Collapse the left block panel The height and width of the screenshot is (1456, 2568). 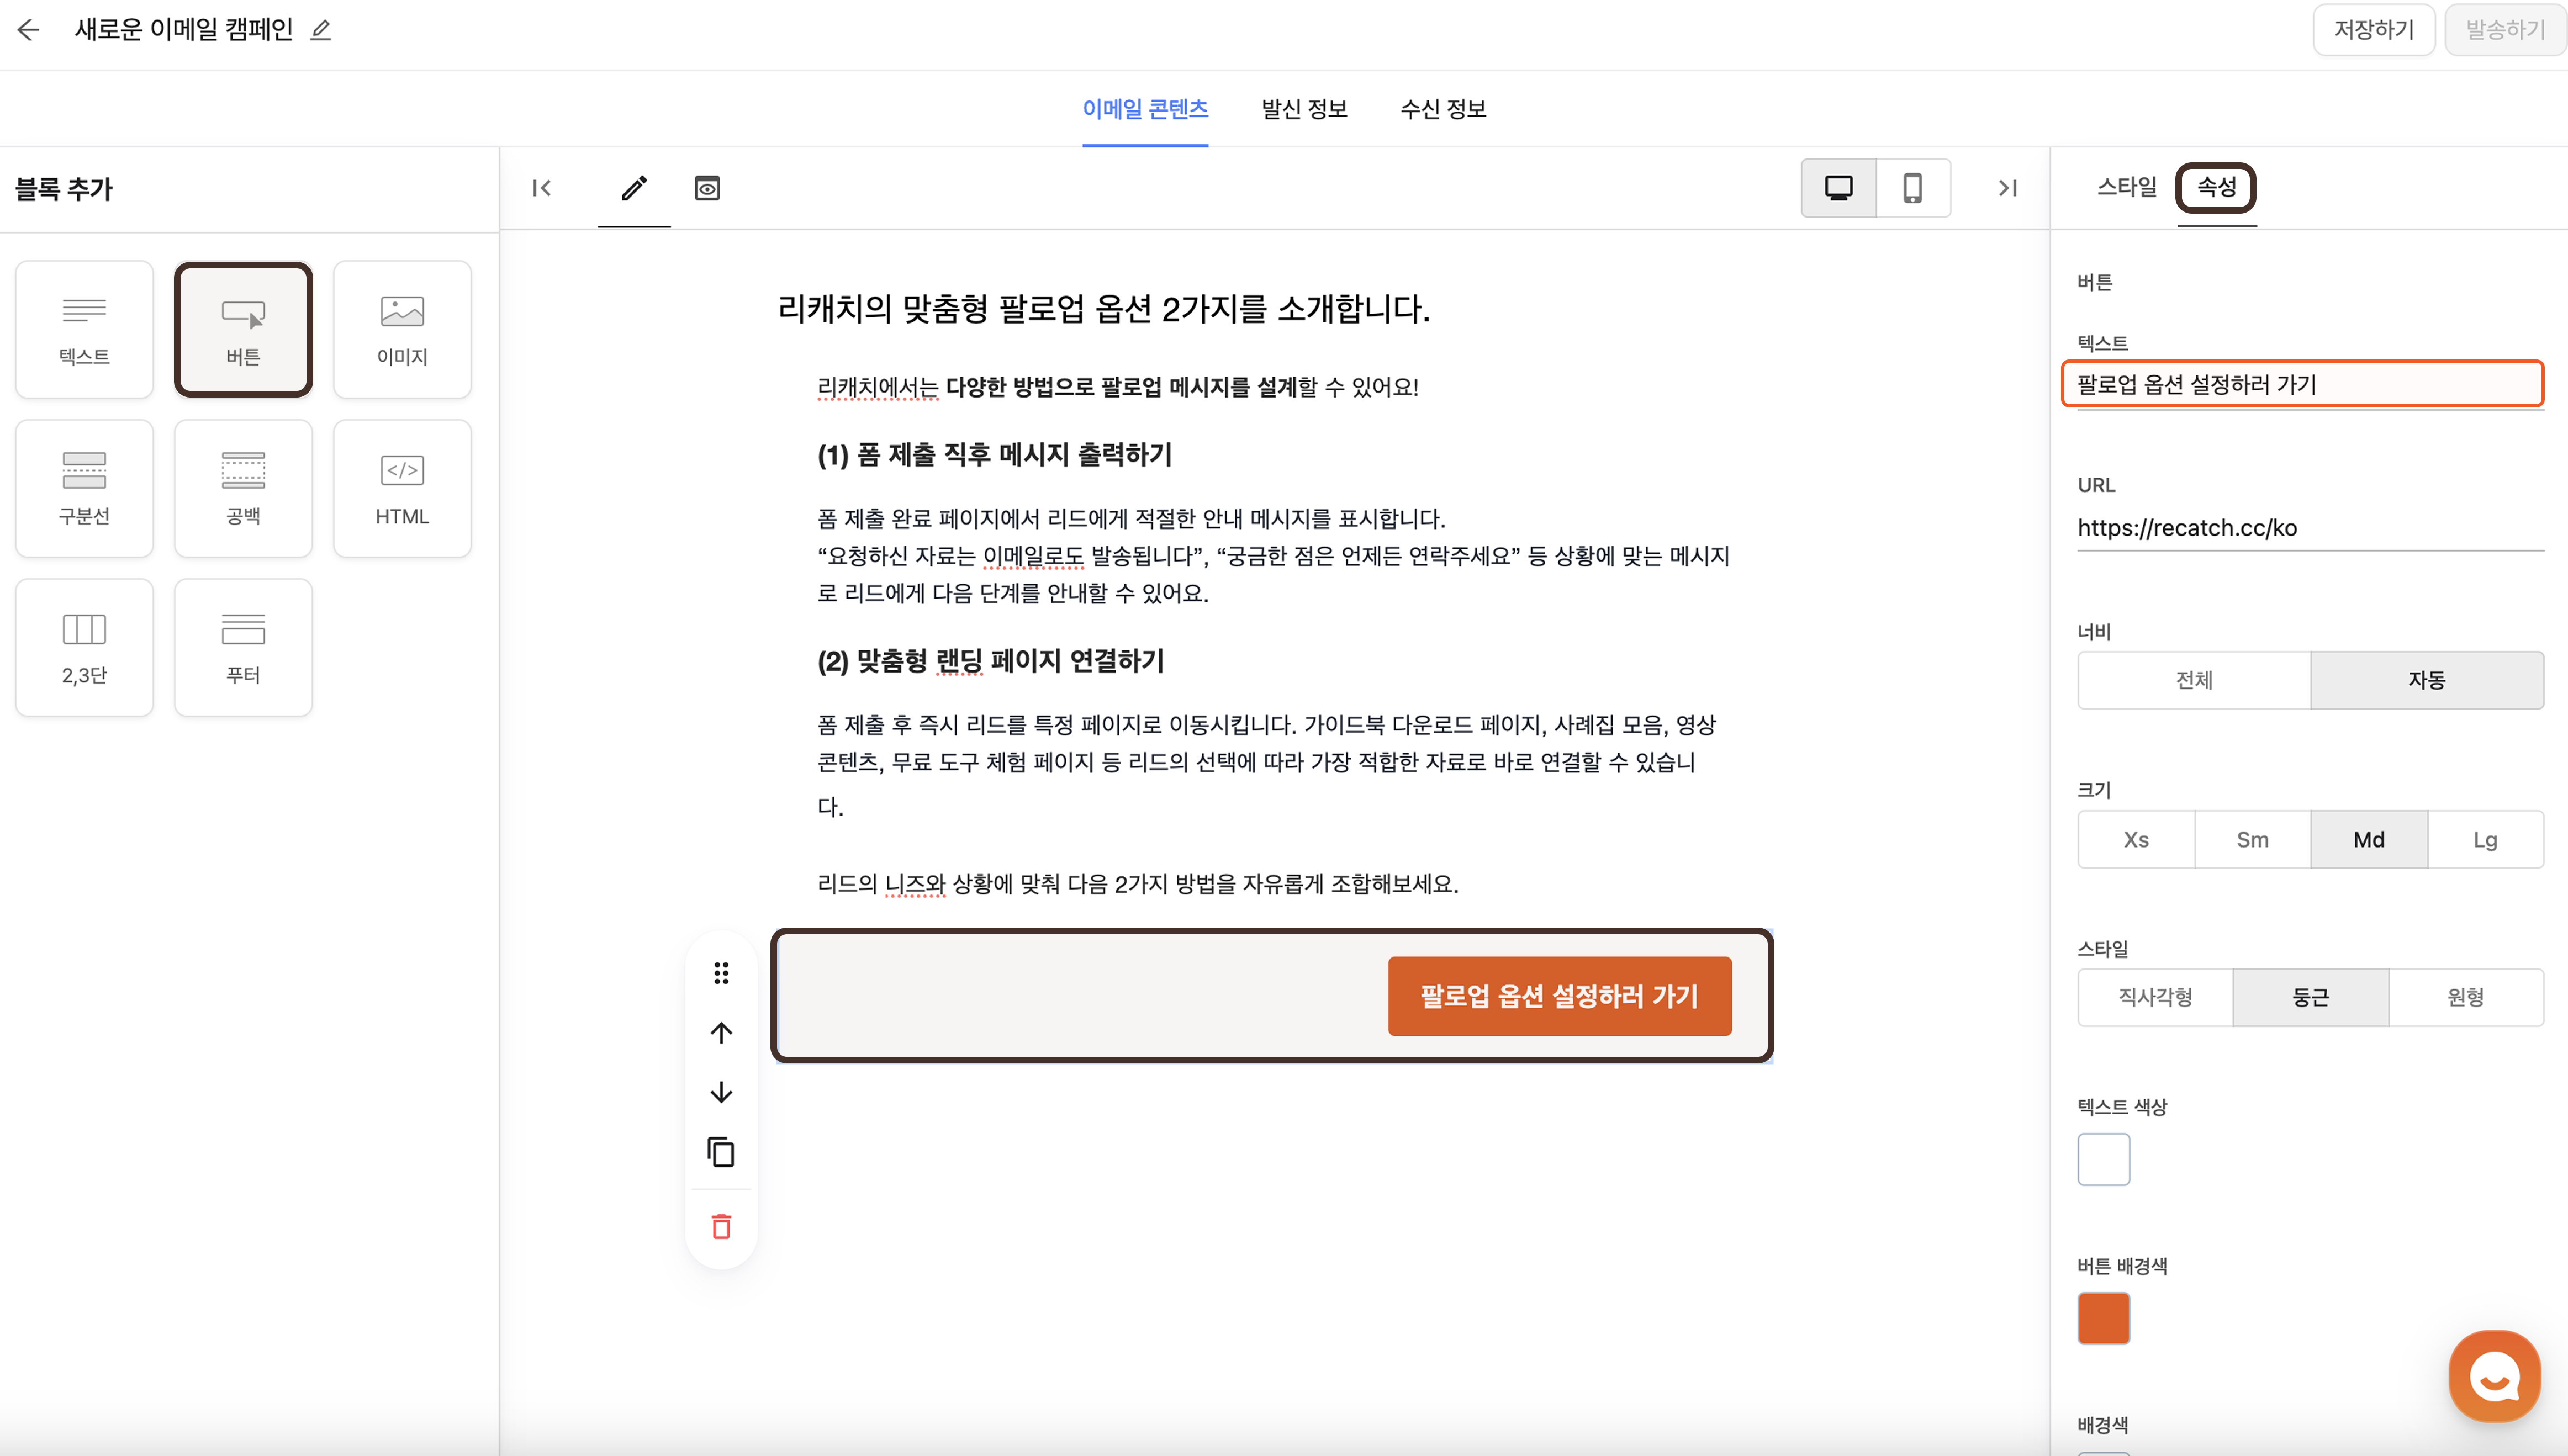click(542, 188)
